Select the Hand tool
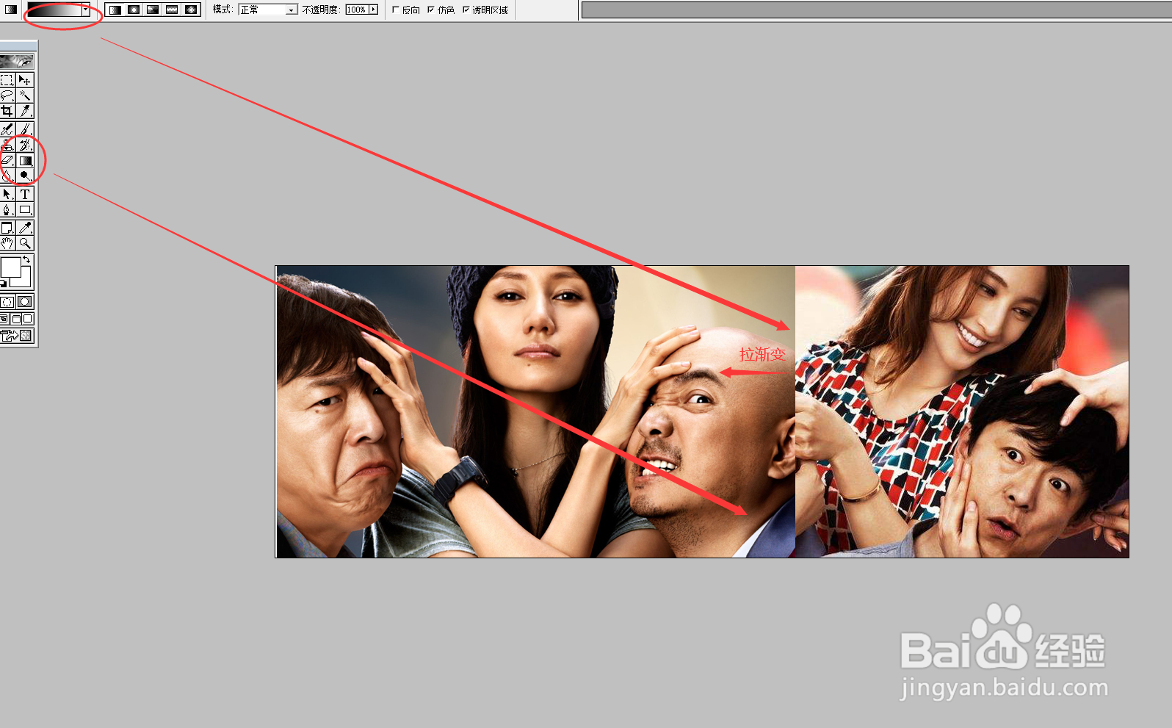 (7, 243)
